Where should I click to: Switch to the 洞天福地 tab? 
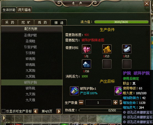pos(24,10)
